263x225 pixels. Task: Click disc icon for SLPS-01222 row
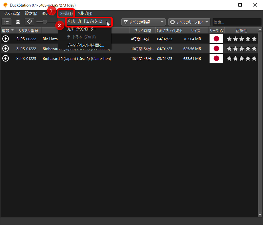click(6, 48)
